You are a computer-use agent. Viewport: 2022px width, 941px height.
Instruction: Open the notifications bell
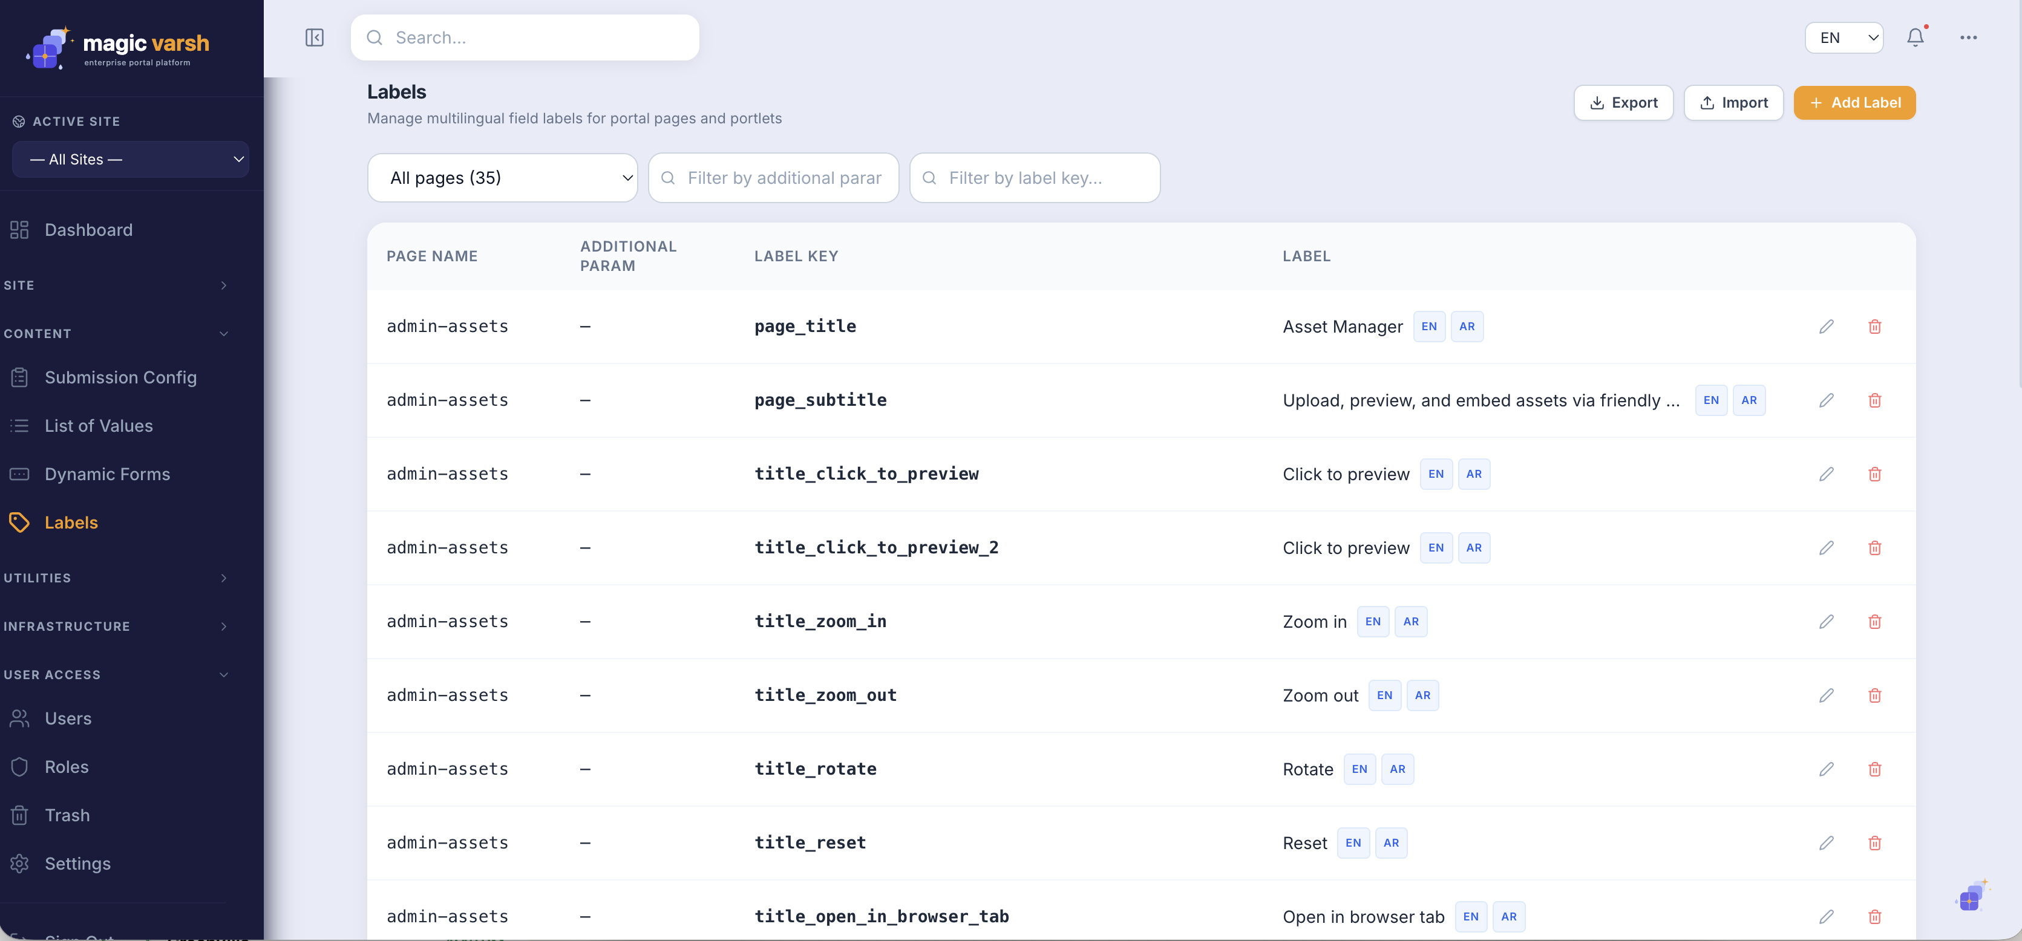click(1916, 37)
